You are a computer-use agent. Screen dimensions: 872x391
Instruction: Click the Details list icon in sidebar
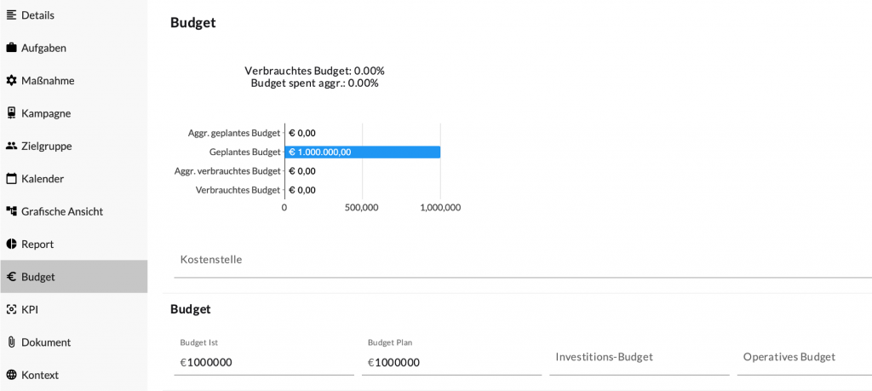point(11,14)
